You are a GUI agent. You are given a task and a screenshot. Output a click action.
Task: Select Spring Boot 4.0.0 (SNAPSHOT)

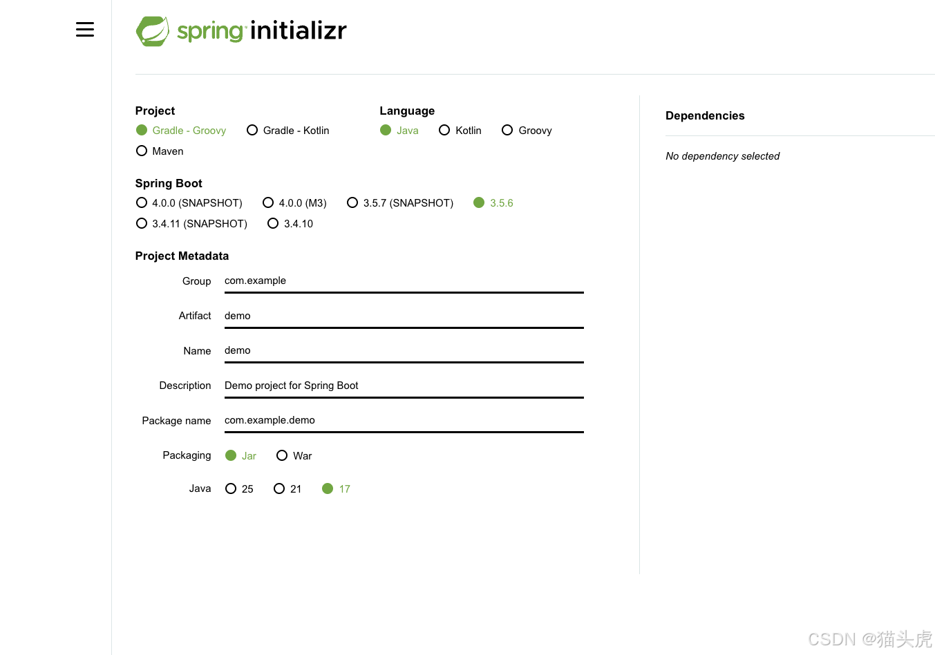tap(189, 203)
